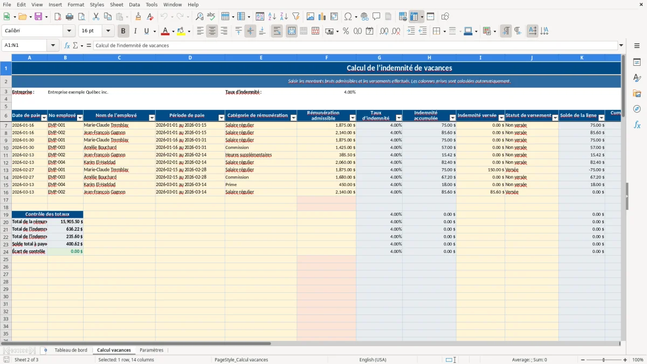Toggle Wrap Text for the cells

[x=277, y=31]
